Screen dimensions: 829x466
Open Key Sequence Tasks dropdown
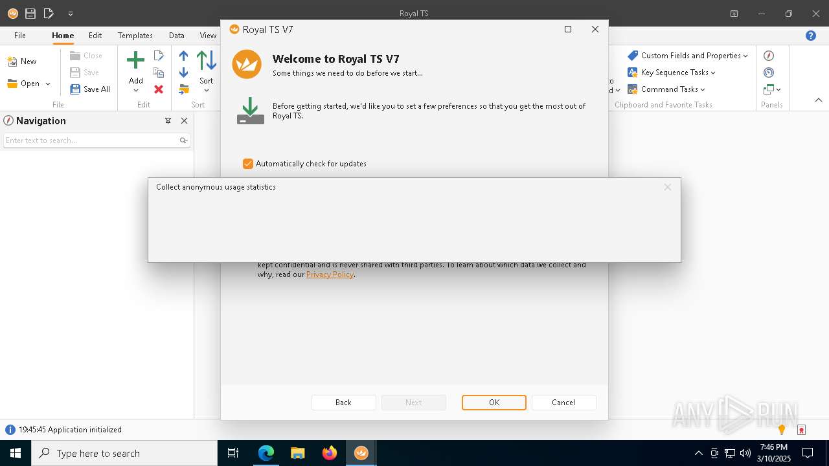tap(672, 72)
